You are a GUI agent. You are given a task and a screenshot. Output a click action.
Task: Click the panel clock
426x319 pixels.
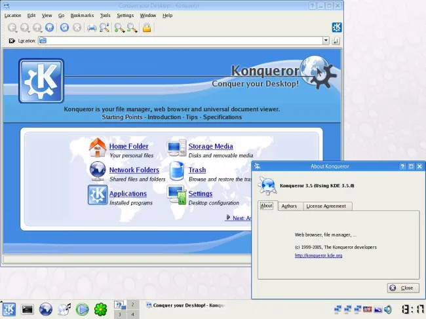click(413, 309)
